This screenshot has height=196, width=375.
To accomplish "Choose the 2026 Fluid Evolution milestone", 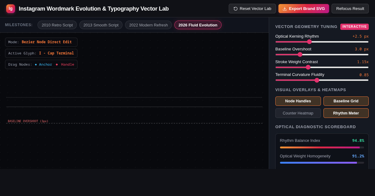I will [x=198, y=25].
